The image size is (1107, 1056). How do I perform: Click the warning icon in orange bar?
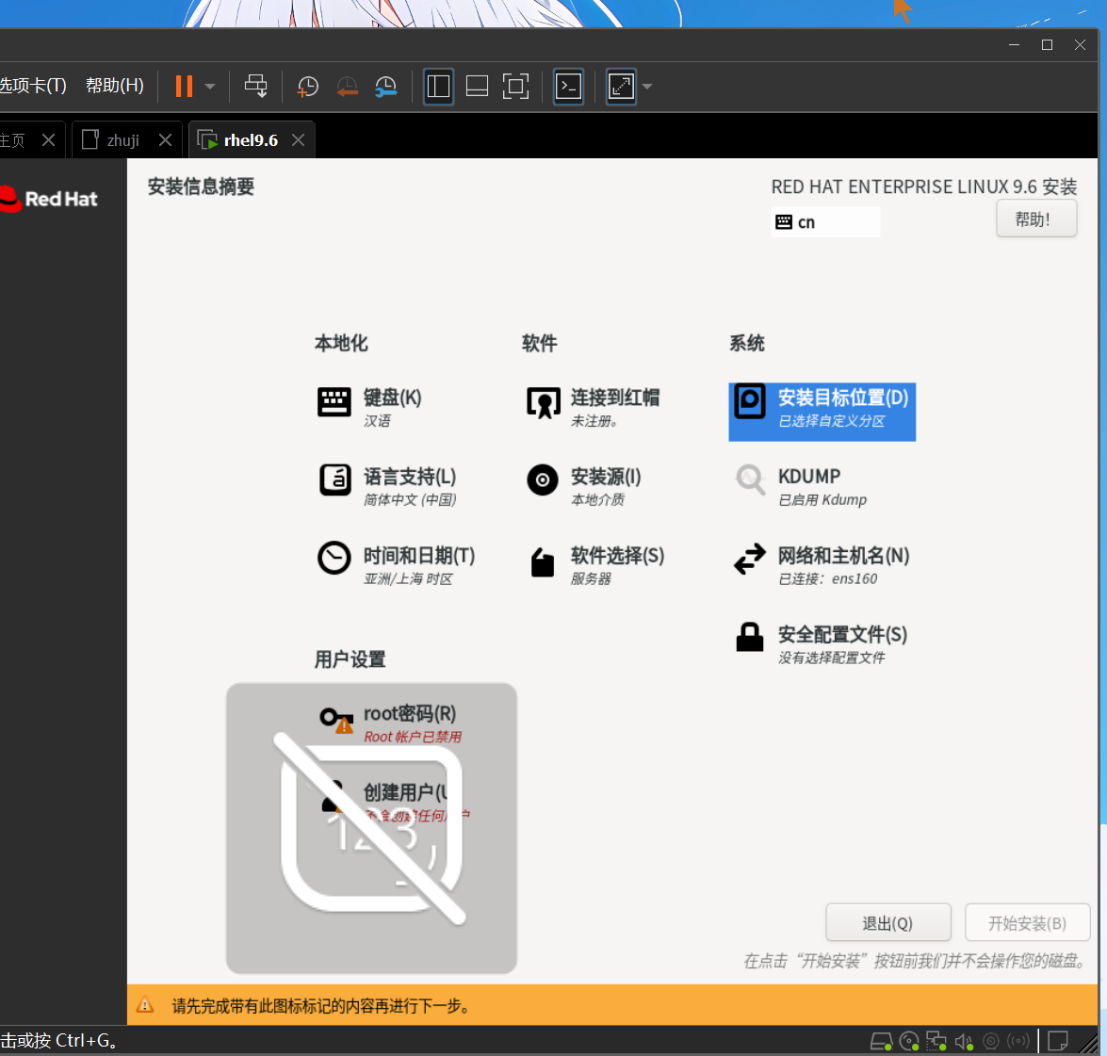pos(145,1005)
